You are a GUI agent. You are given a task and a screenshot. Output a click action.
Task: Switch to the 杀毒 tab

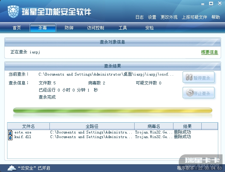(x=43, y=28)
